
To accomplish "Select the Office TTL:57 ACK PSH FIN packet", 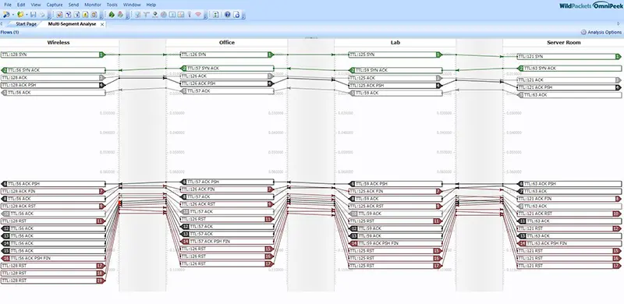I will click(x=227, y=242).
